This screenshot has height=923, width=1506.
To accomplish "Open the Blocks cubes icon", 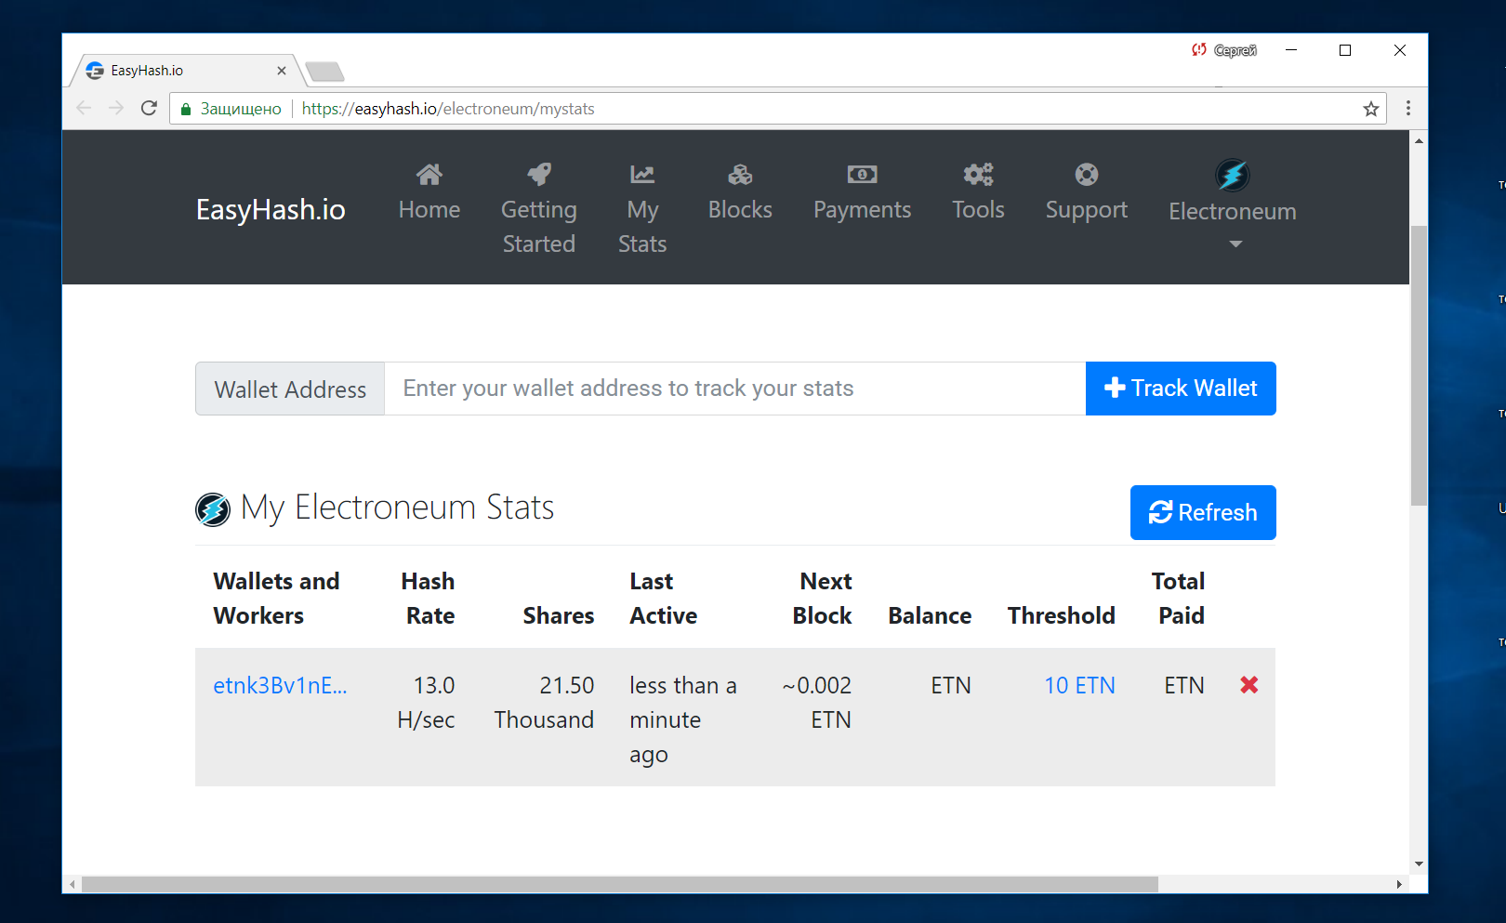I will tap(740, 174).
